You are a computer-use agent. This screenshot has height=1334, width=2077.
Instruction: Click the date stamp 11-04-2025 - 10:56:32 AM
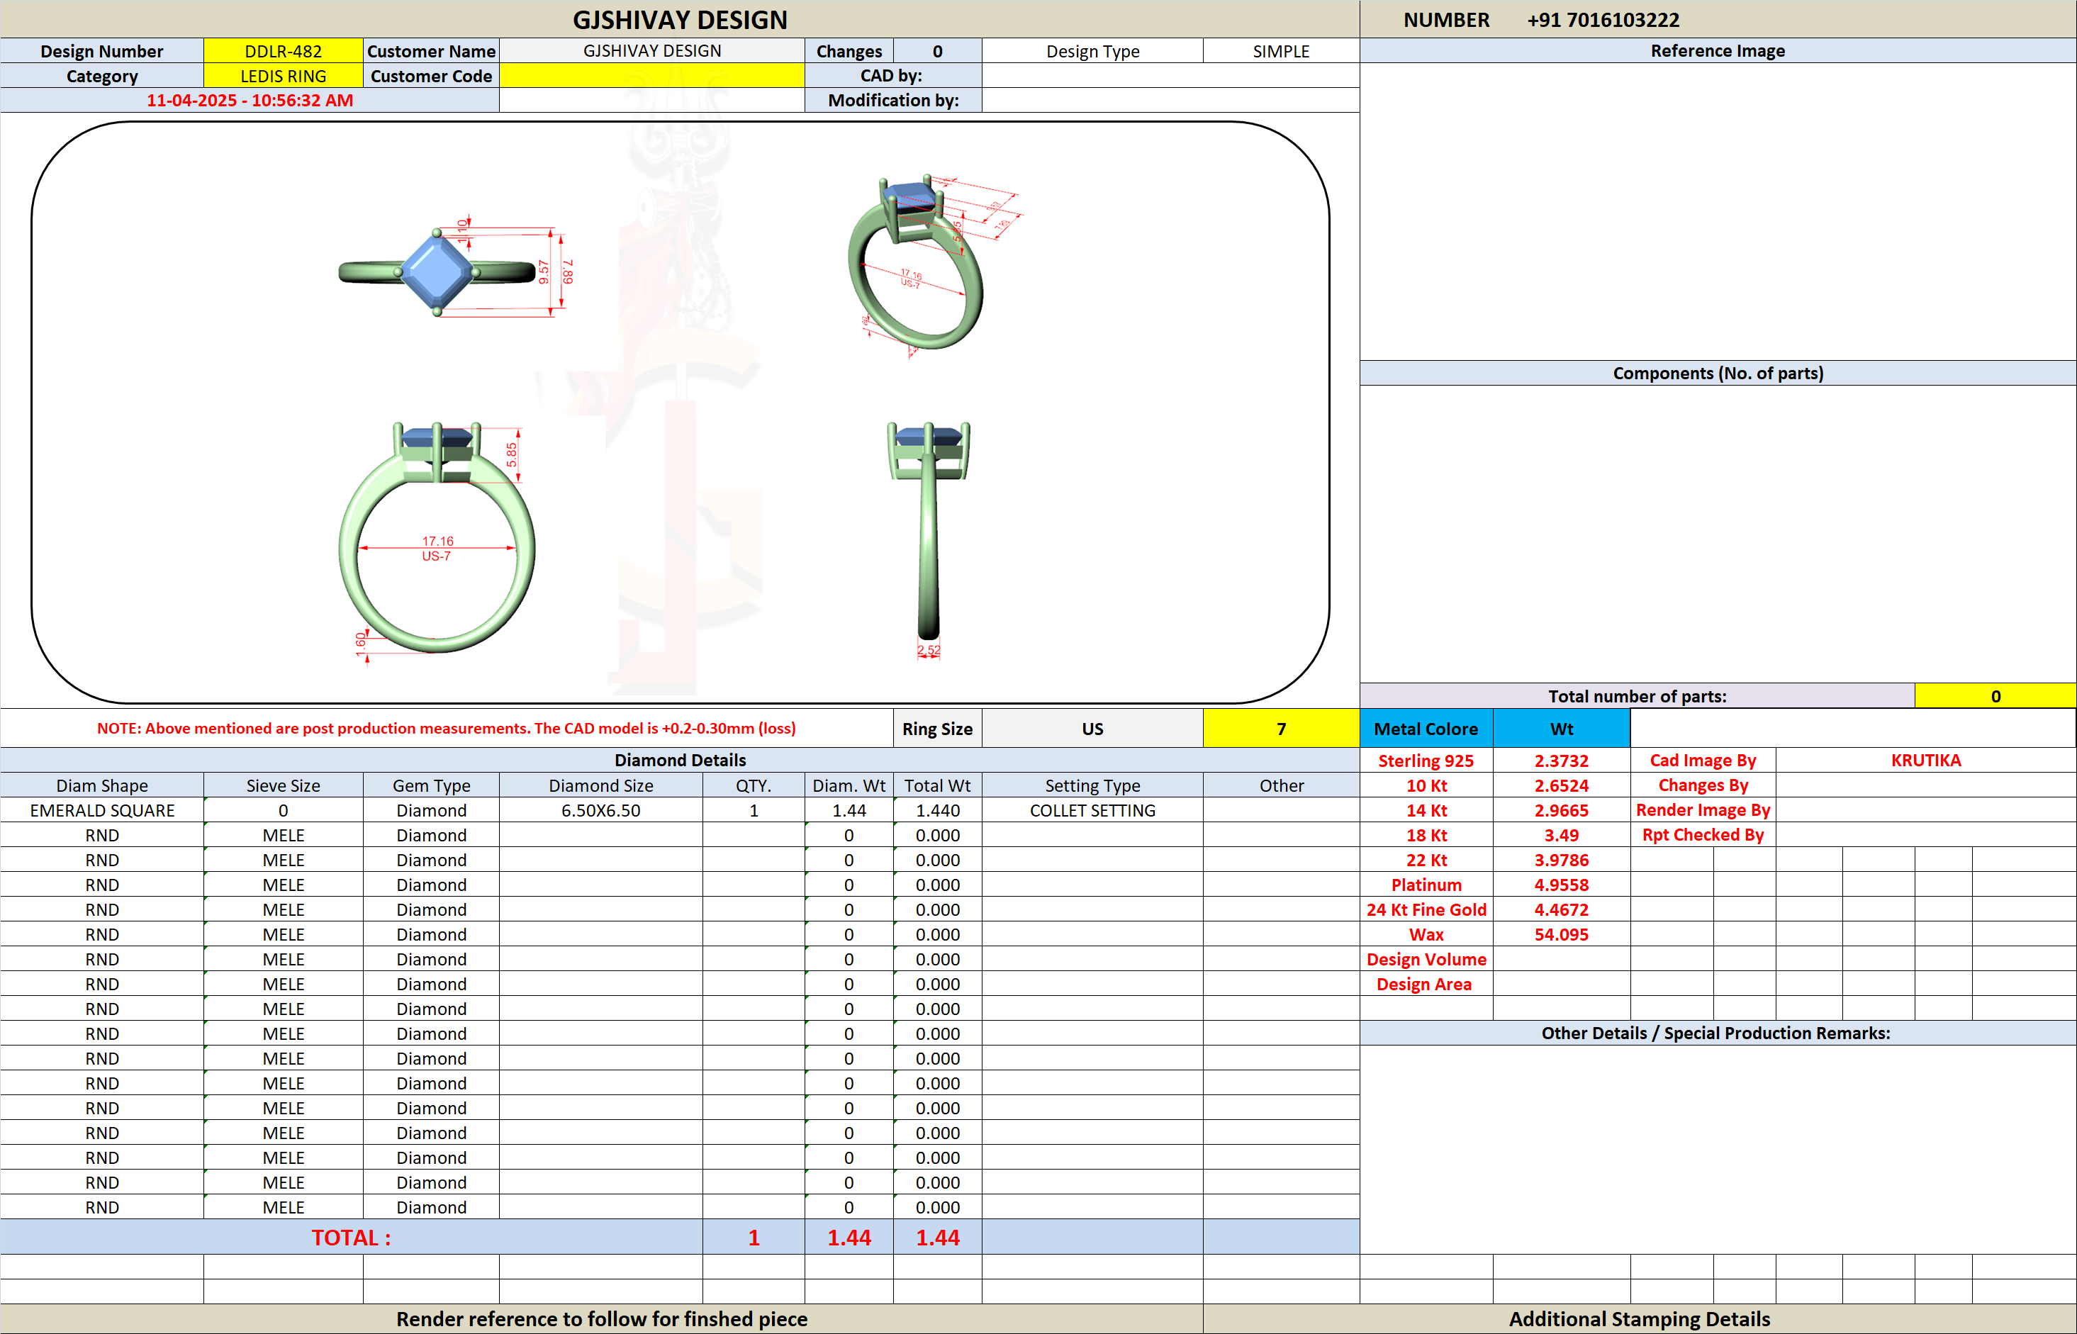point(250,101)
